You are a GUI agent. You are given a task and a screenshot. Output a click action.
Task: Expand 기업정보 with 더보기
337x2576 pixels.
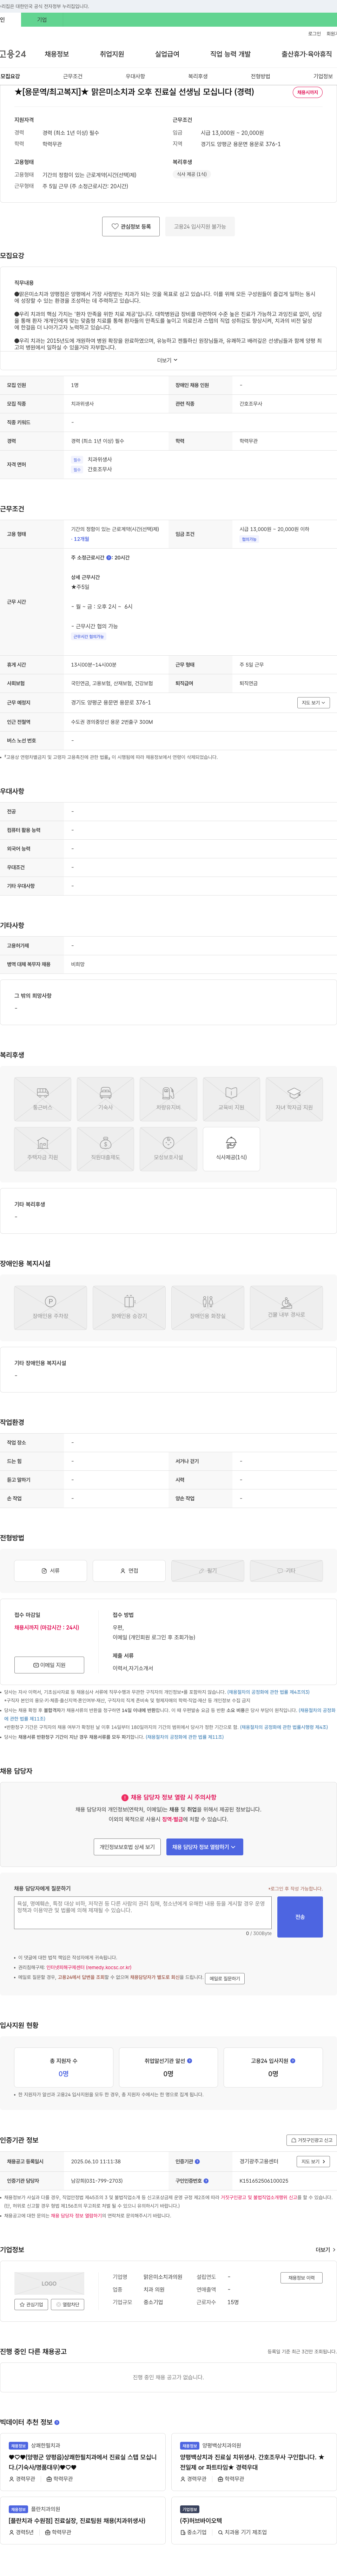click(326, 2250)
